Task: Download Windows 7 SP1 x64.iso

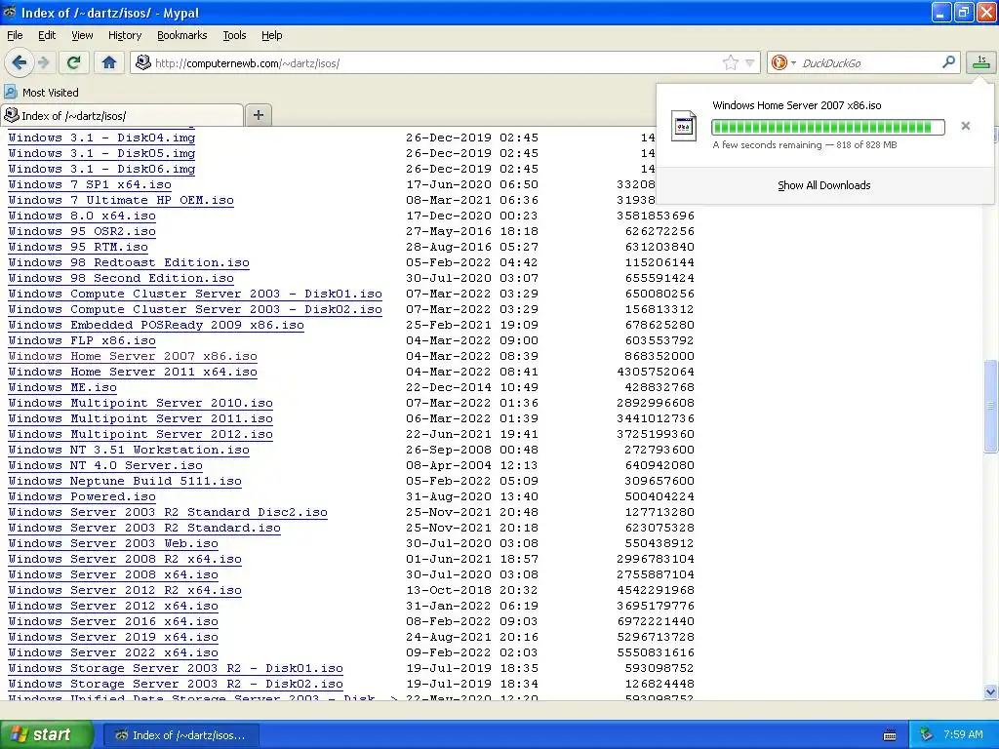Action: pyautogui.click(x=89, y=184)
